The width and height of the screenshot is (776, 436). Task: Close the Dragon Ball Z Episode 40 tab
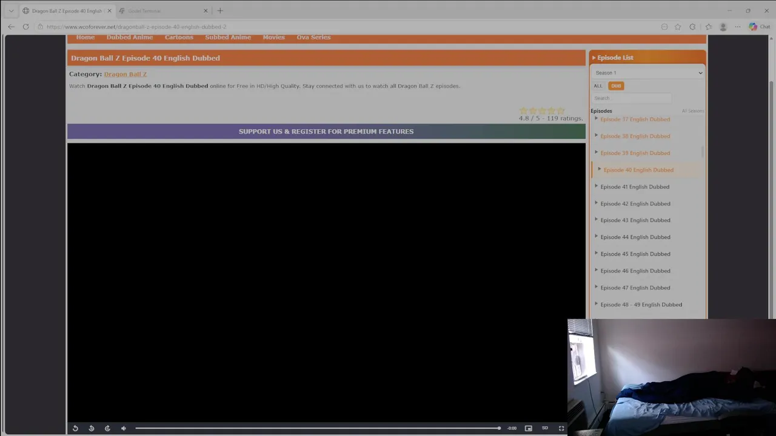[109, 11]
